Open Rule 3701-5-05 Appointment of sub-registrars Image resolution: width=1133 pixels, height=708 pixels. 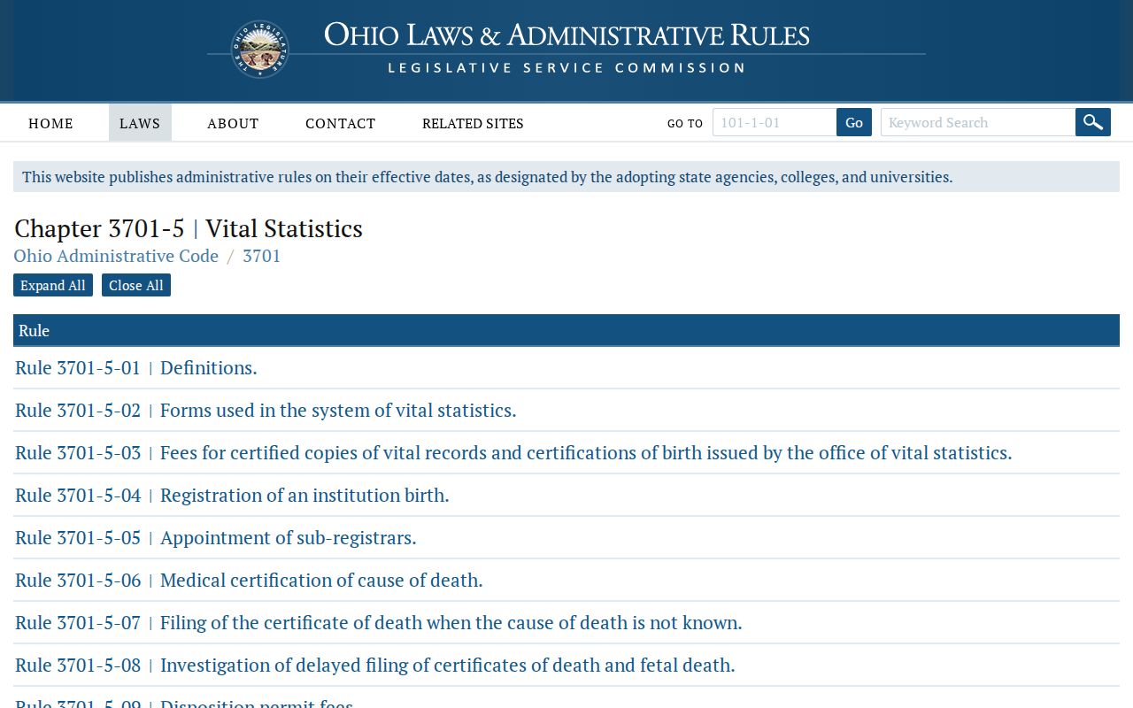(216, 537)
